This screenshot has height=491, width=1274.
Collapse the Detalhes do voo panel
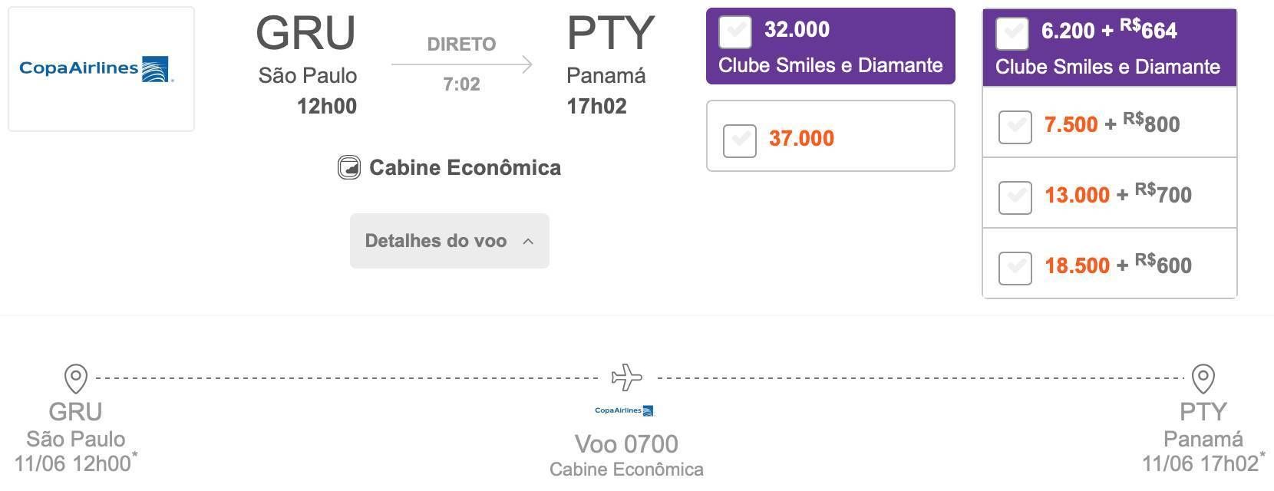[450, 241]
